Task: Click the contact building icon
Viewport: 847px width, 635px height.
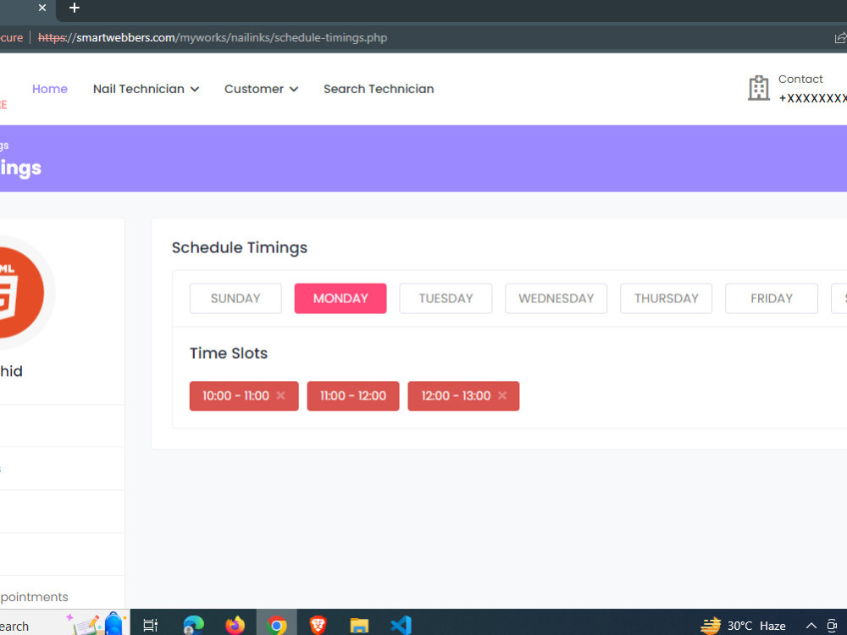Action: pos(758,88)
